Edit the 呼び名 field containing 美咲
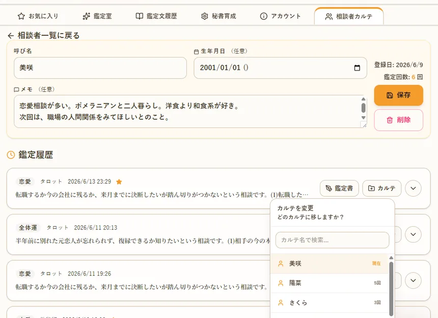 (x=100, y=68)
